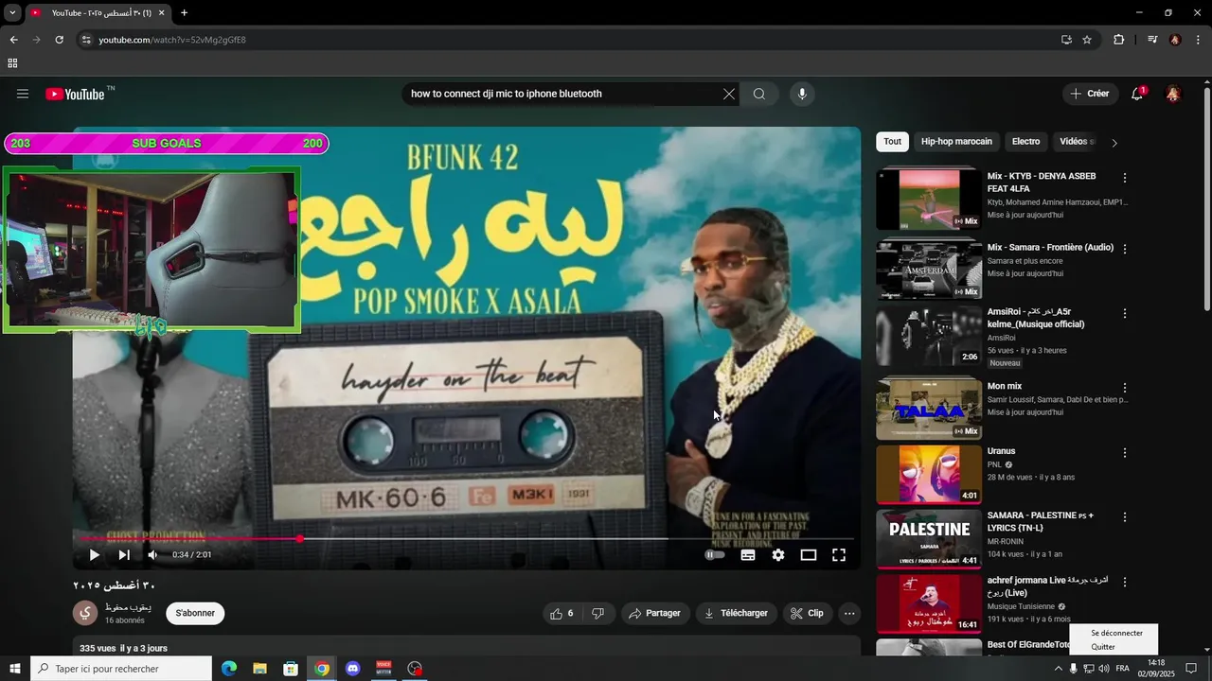Click the Créer create button
Screen dimensions: 1212x681
pos(1090,94)
